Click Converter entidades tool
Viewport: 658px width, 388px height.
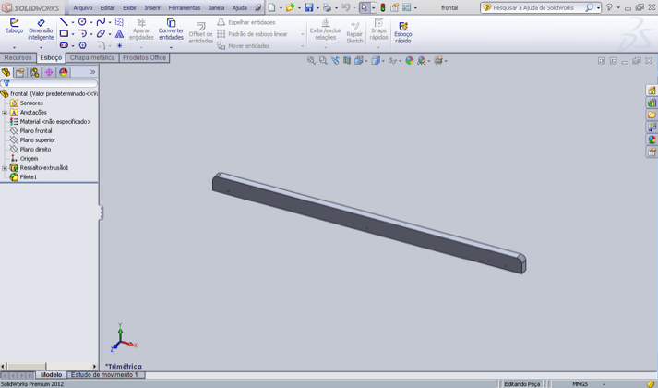pos(171,30)
